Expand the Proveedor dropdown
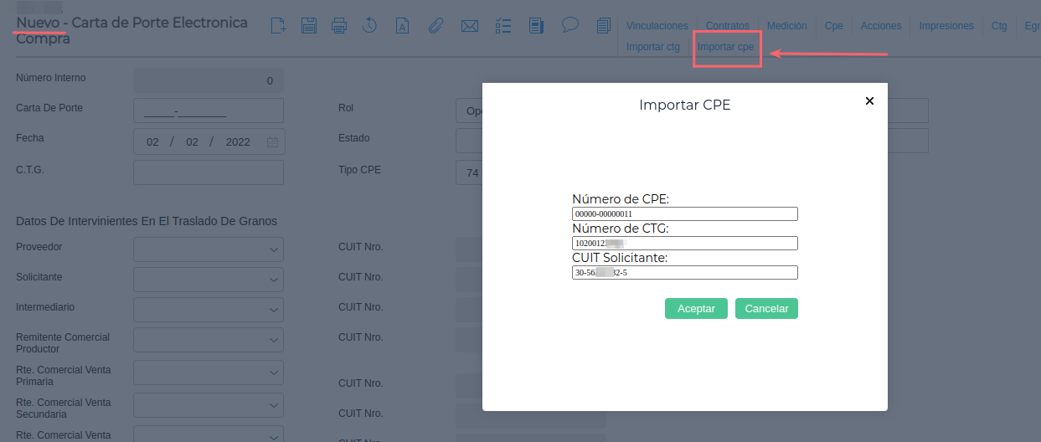The height and width of the screenshot is (442, 1041). [274, 249]
